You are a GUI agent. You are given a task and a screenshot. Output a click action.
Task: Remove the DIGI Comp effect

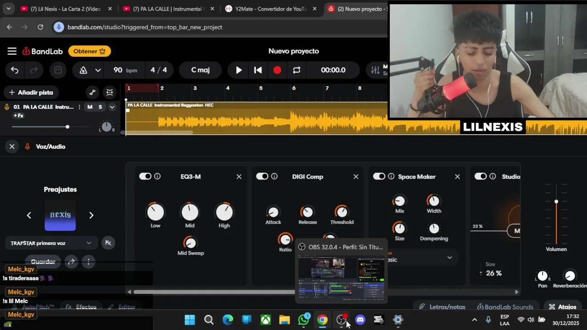tap(356, 176)
